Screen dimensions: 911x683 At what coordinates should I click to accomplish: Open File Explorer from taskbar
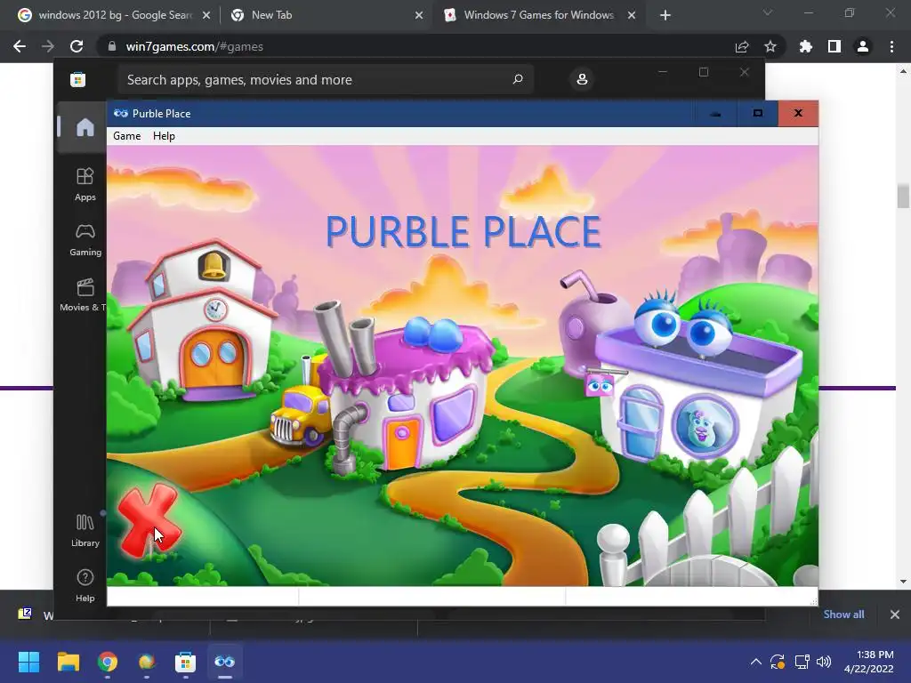pos(68,662)
